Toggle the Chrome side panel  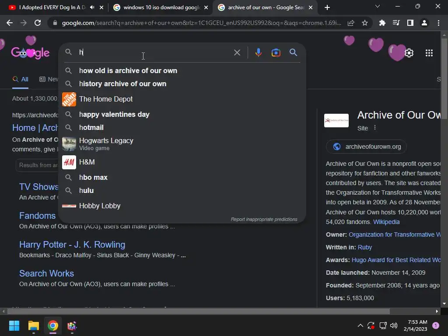410,23
